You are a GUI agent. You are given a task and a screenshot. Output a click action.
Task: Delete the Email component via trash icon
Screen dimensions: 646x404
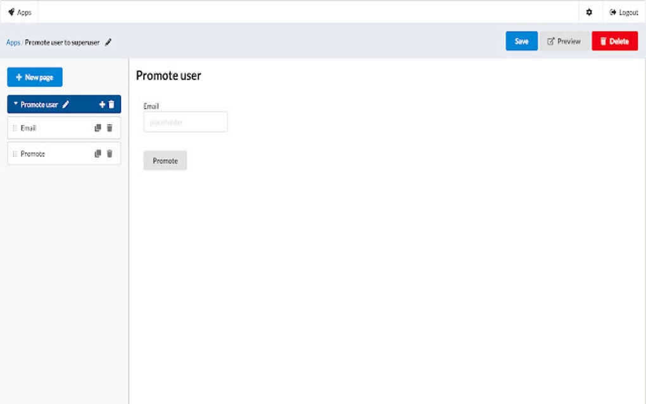coord(111,128)
